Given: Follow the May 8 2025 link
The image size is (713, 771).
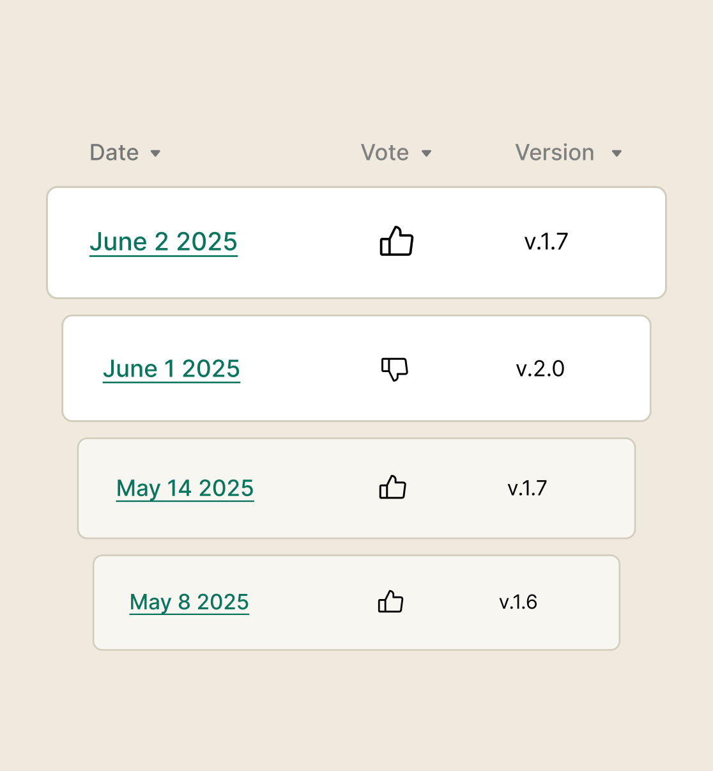Looking at the screenshot, I should (x=189, y=602).
